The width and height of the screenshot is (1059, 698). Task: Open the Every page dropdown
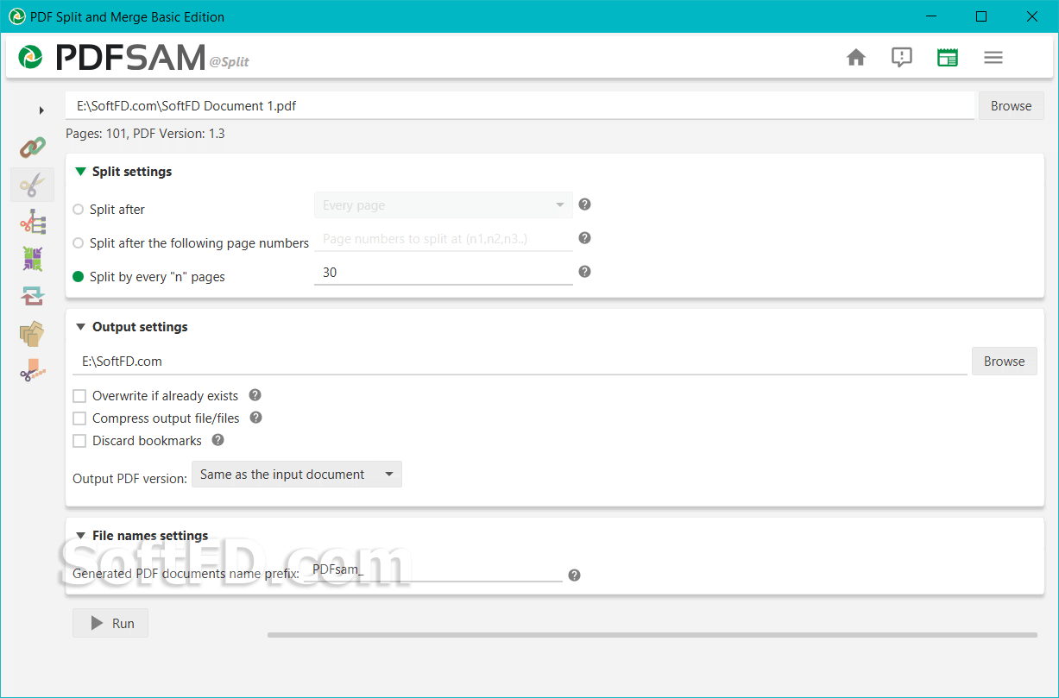coord(444,205)
